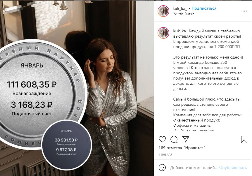
Task: Like the post with the heart icon
Action: click(162, 139)
